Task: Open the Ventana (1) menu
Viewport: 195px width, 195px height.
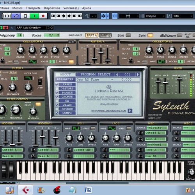Action: click(71, 8)
